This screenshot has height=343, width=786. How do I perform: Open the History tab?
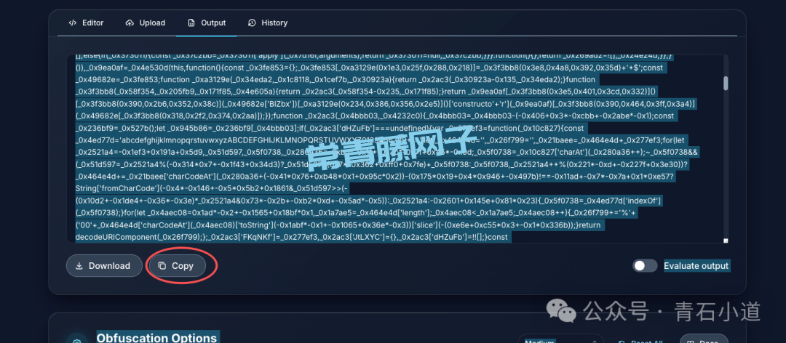click(268, 23)
